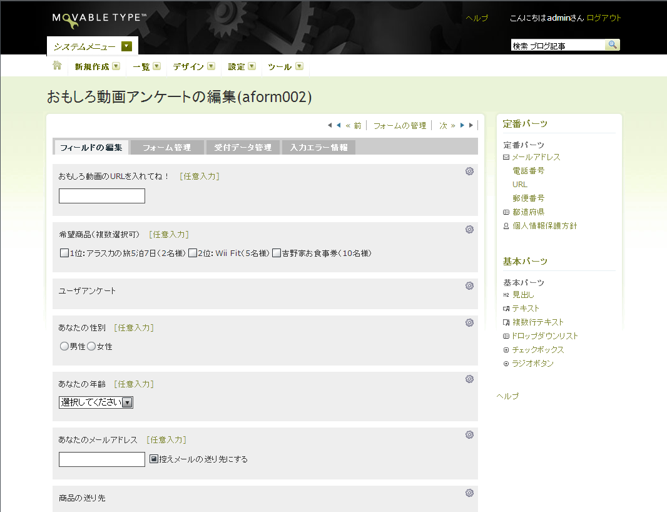Click the ログアウト link
667x512 pixels.
pyautogui.click(x=604, y=18)
